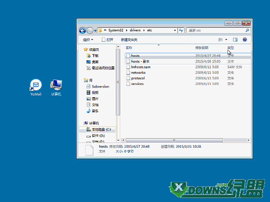
Task: Open the address bar previous locations dropdown
Action: tap(175, 30)
